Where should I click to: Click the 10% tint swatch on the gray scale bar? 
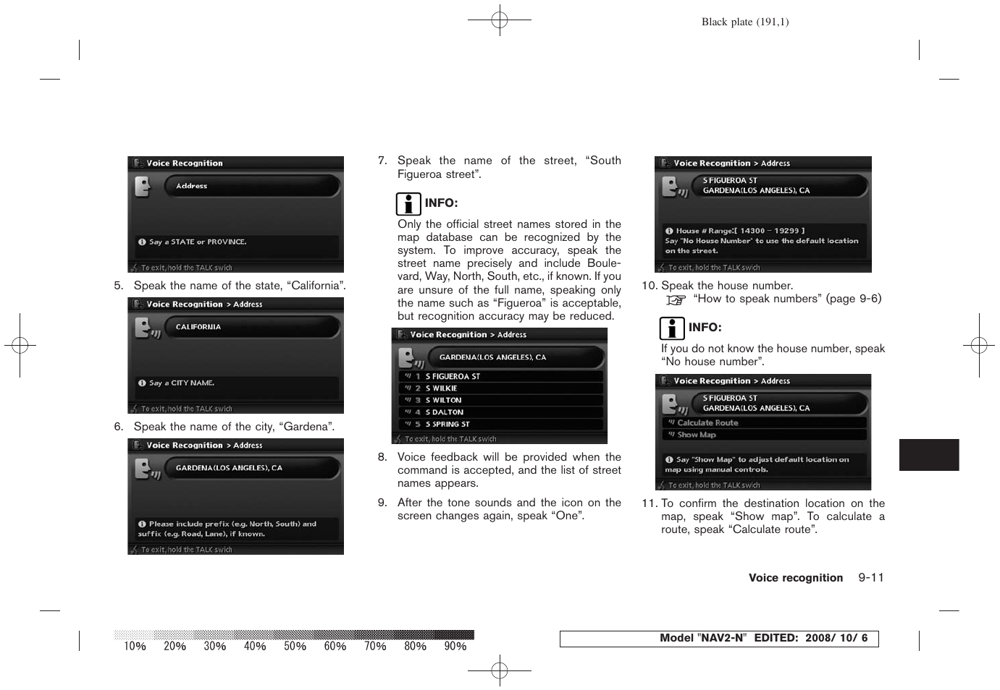[134, 635]
